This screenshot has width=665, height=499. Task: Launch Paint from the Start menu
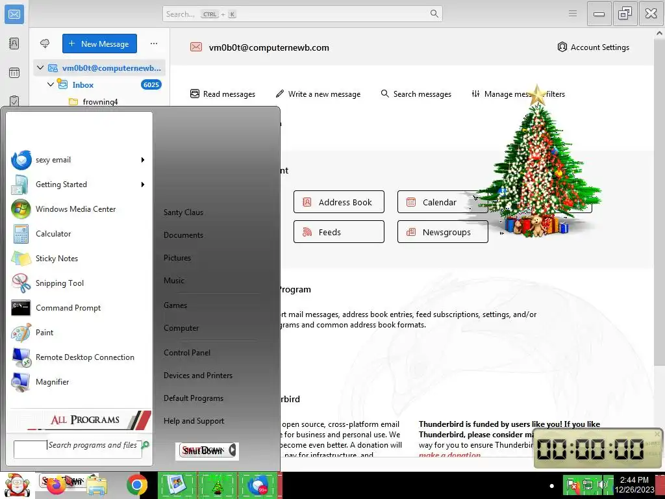click(x=79, y=332)
